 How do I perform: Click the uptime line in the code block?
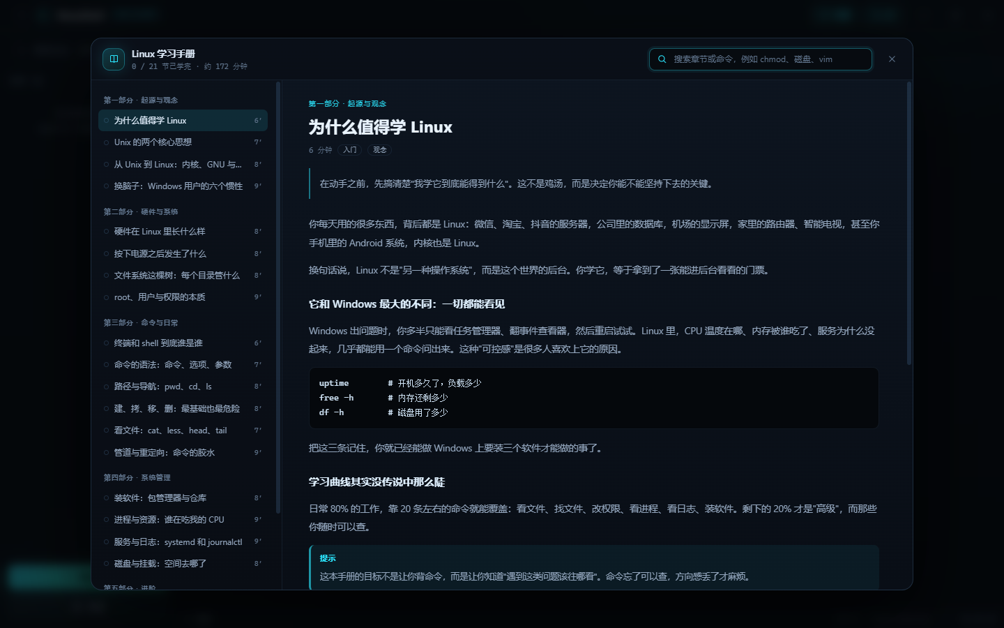click(400, 383)
